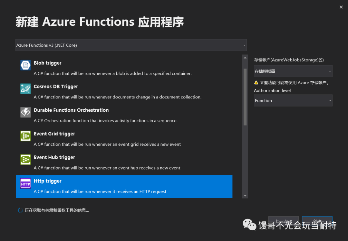Select the Http trigger icon
This screenshot has width=348, height=241.
coord(25,183)
